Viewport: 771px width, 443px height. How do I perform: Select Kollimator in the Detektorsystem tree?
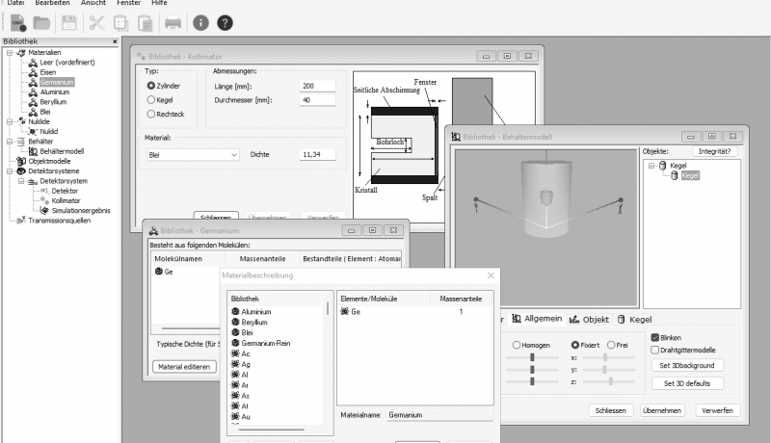click(66, 199)
